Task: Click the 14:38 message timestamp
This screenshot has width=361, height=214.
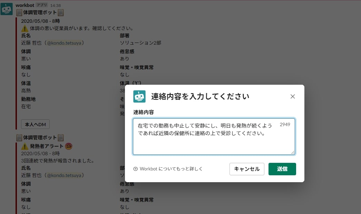Action: pos(56,5)
